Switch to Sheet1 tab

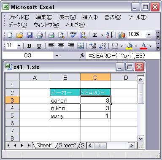45,145
